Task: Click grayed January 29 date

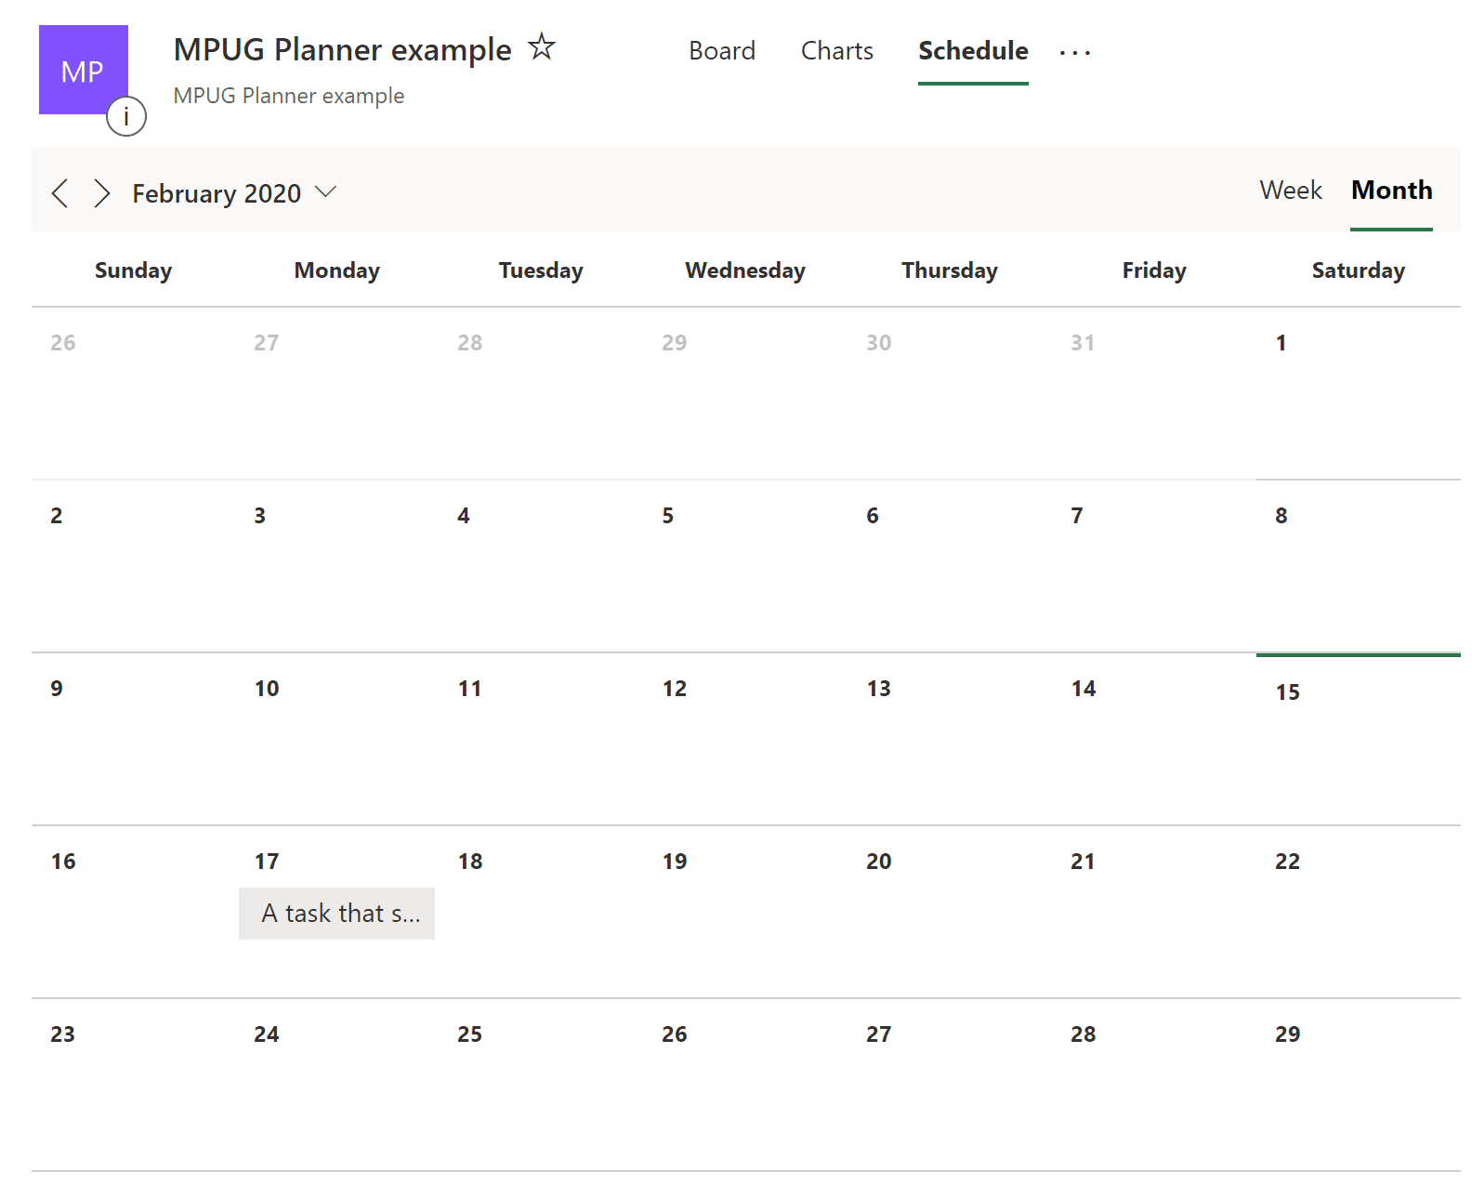Action: click(x=675, y=343)
